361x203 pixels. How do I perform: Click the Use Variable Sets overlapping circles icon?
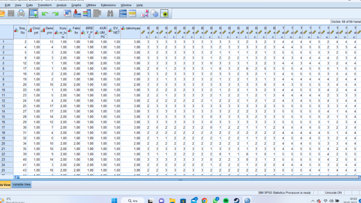click(155, 13)
